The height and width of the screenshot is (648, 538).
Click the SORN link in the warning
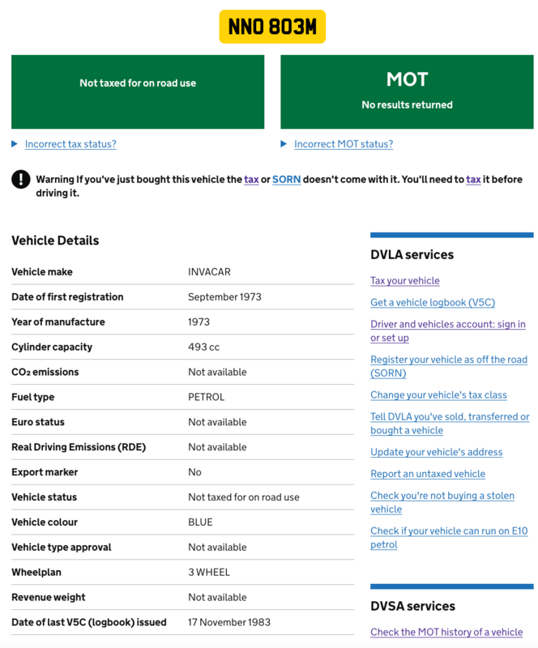286,179
